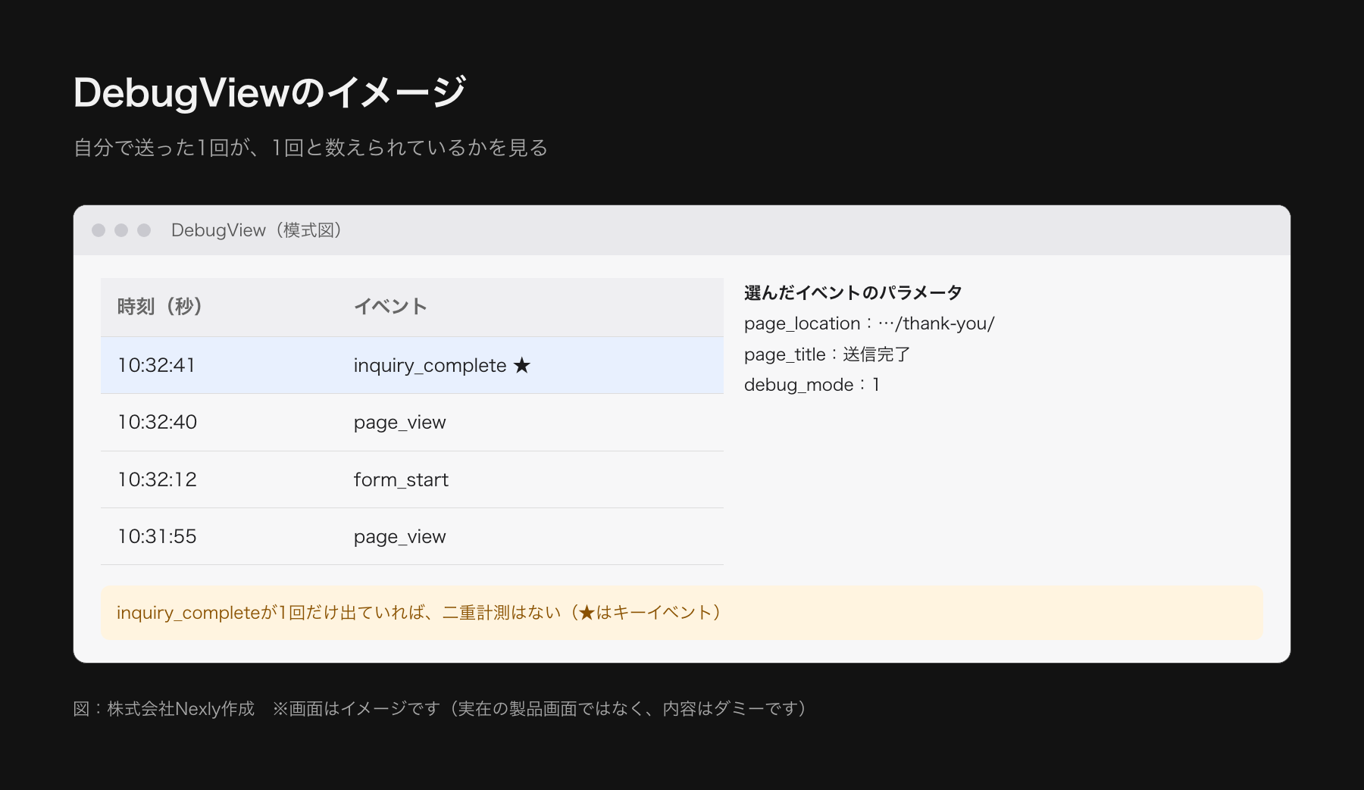Click the page_location parameter line
Image resolution: width=1364 pixels, height=790 pixels.
(x=869, y=323)
